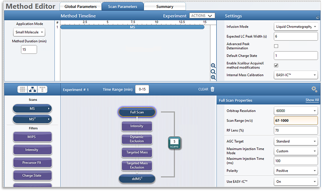
Task: Pop out the Settings panel icon
Action: pos(318,18)
